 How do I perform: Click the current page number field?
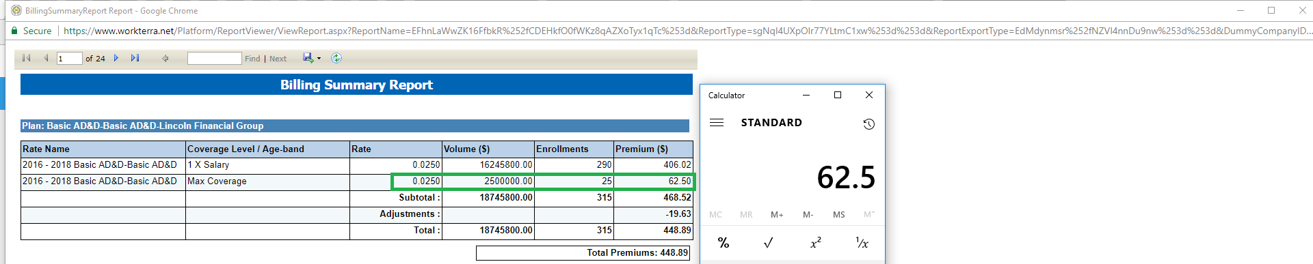point(70,59)
